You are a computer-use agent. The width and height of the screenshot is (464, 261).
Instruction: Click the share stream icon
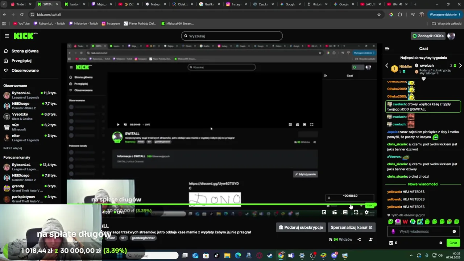pos(359,239)
